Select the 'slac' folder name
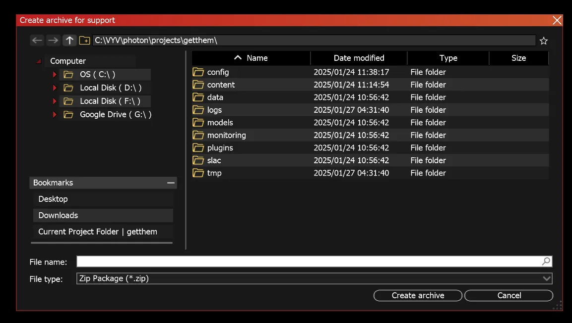The height and width of the screenshot is (323, 572). [x=214, y=160]
